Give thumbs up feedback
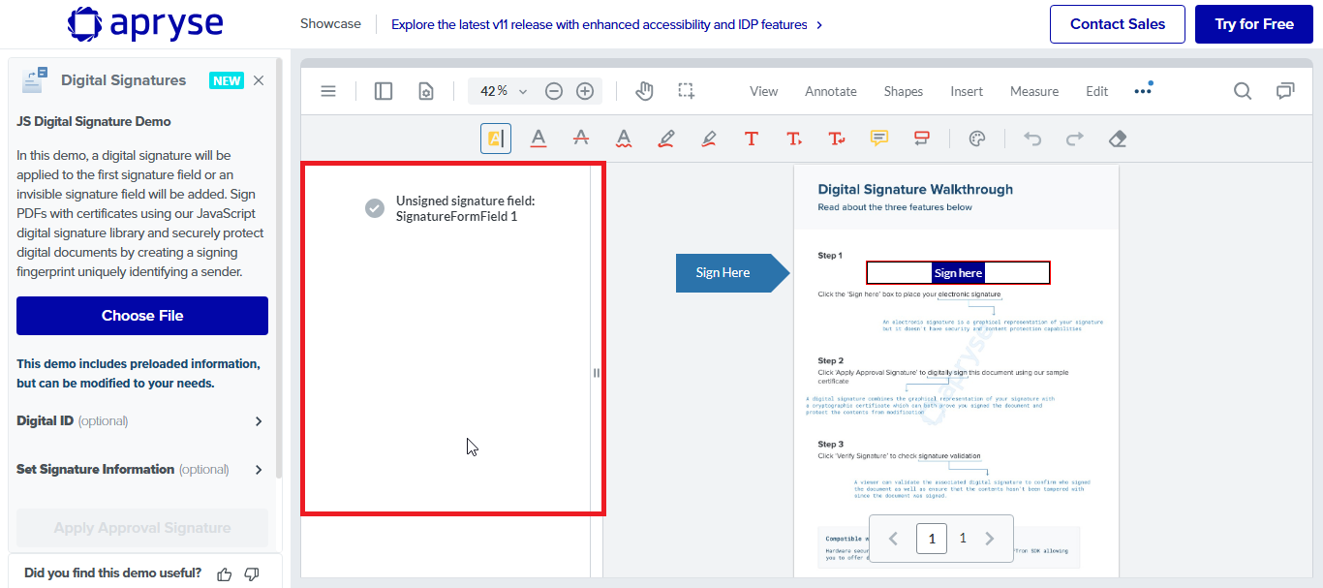 click(x=225, y=573)
